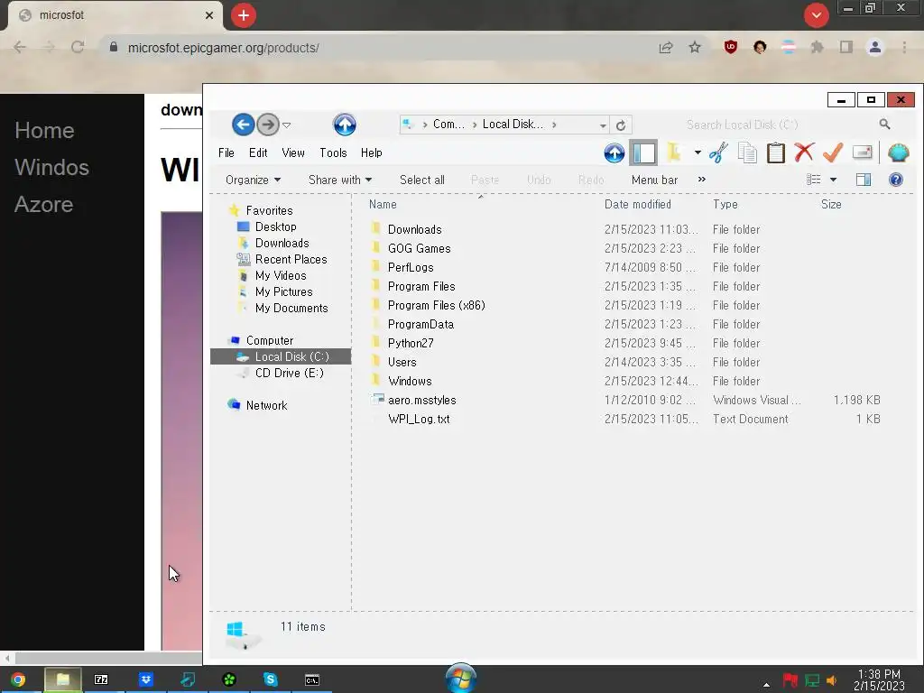Select Network in the navigation pane

266,405
